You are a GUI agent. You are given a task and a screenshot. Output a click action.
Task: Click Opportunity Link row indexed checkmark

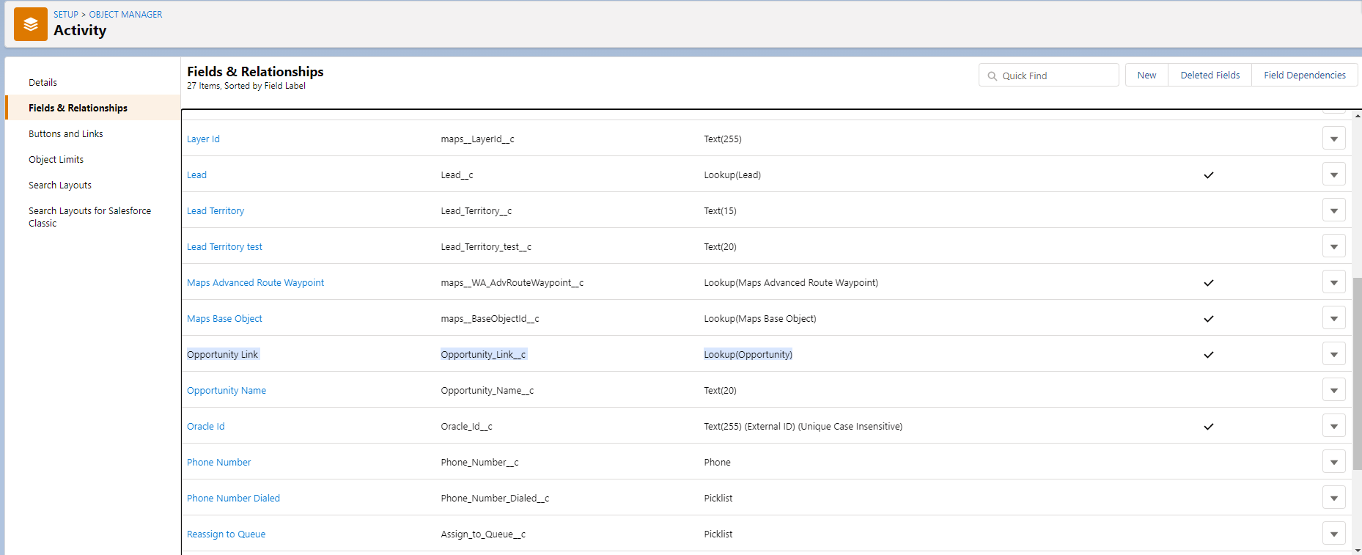(x=1209, y=354)
